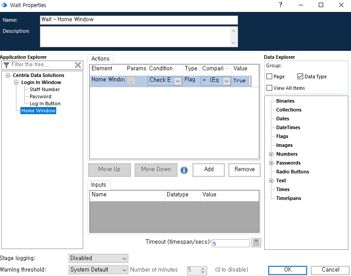351x276 pixels.
Task: Select Login In Window tree item
Action: tap(41, 83)
